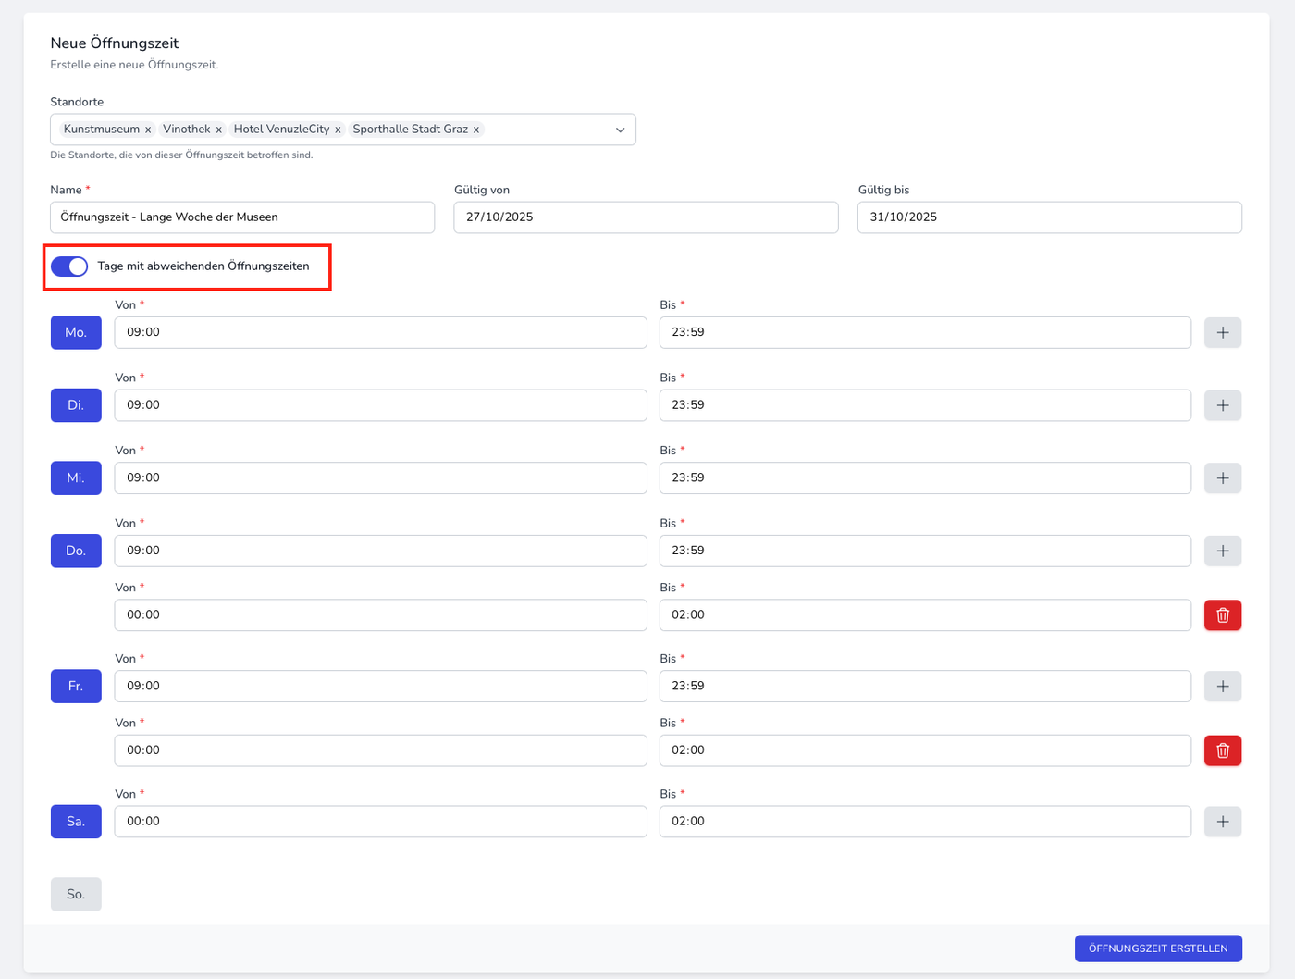Enable the So. day button
Viewport: 1295px width, 979px height.
(x=76, y=894)
